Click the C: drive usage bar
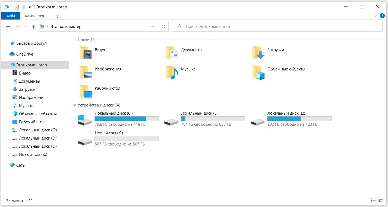Viewport: 388px width, 207px height. pos(127,119)
